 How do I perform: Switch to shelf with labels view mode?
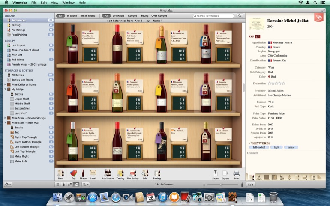[76, 185]
